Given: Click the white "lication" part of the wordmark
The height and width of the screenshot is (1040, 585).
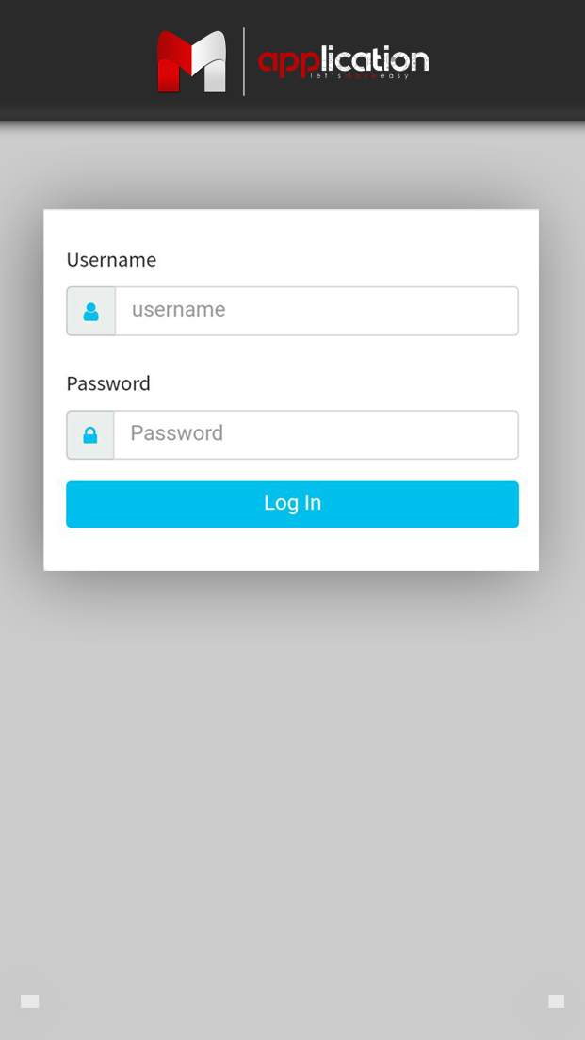Looking at the screenshot, I should [375, 59].
